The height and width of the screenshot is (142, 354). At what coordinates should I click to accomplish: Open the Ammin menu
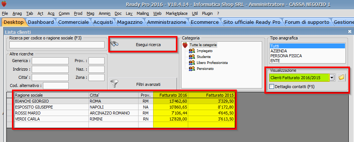(x=105, y=13)
